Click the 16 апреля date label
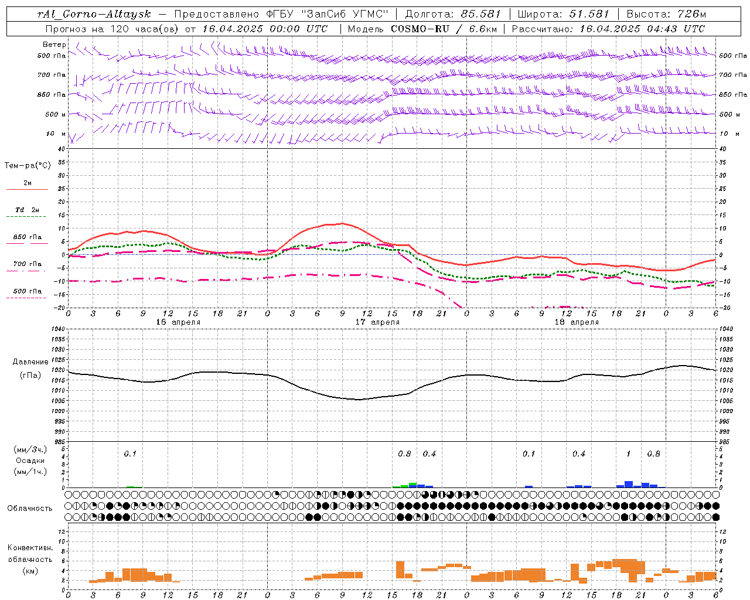This screenshot has height=600, width=750. tap(178, 322)
